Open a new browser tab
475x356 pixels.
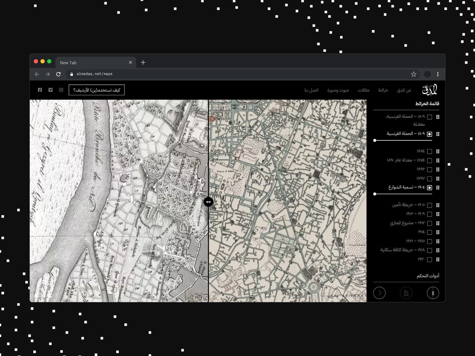(x=143, y=62)
